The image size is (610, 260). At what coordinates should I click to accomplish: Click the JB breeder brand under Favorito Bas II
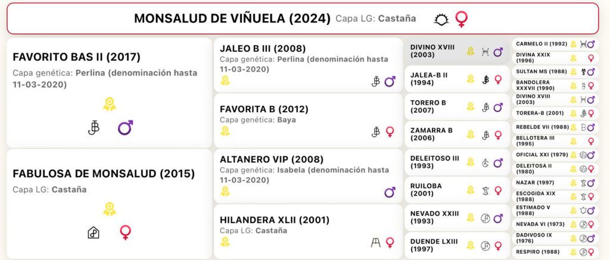click(94, 127)
